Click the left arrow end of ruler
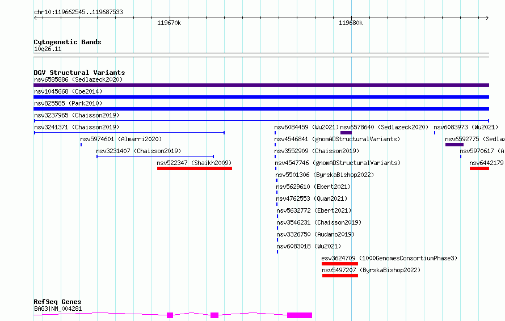505x321 pixels. point(35,18)
